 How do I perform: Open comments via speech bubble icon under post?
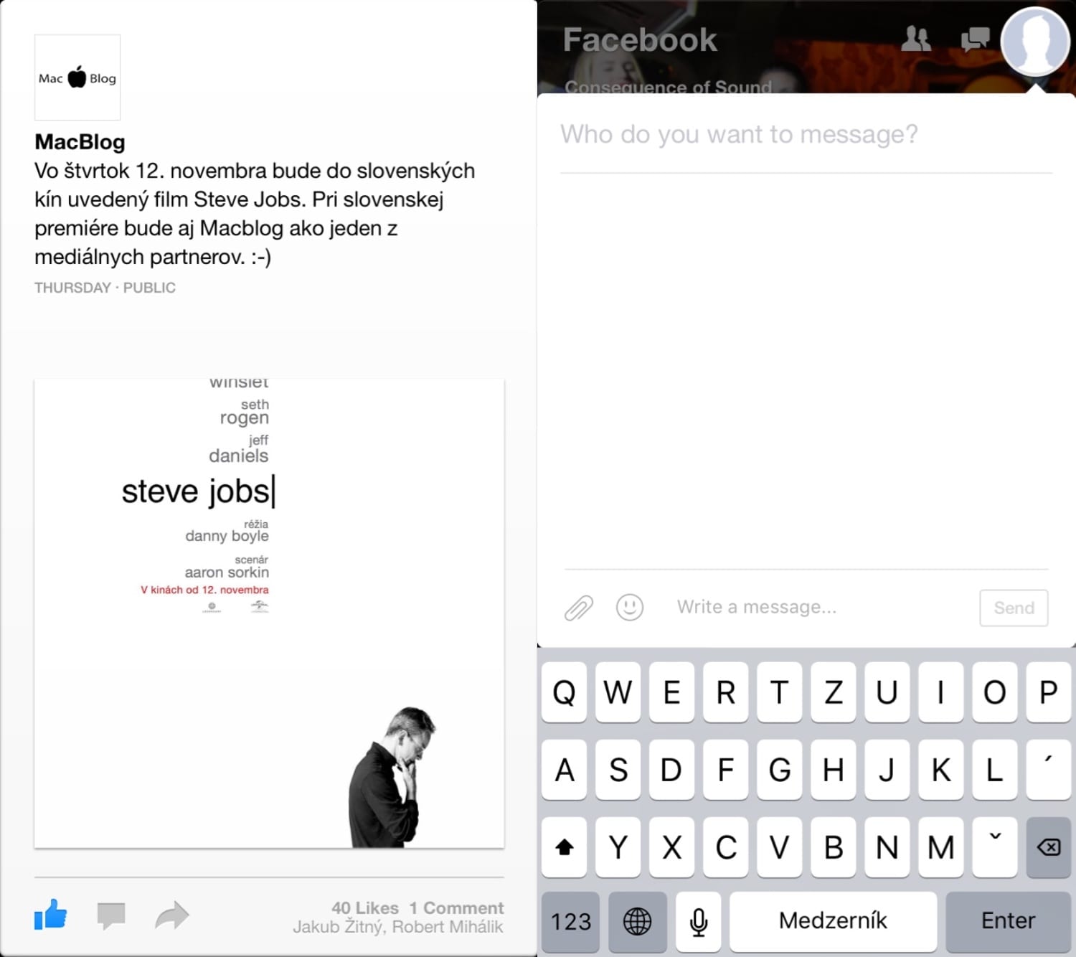pos(111,916)
